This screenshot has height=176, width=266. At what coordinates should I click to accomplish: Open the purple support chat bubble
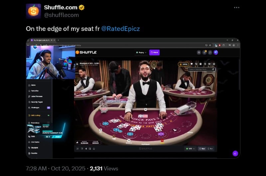click(x=235, y=153)
